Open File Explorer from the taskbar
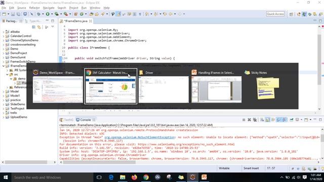 click(x=123, y=177)
